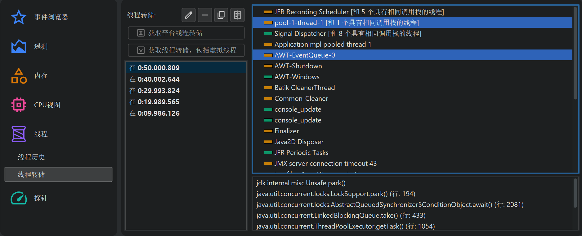Select the thread dump at 0:09.986.126
Image resolution: width=582 pixels, height=236 pixels.
click(x=159, y=113)
